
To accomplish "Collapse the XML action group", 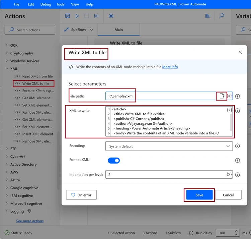I will tap(7, 69).
